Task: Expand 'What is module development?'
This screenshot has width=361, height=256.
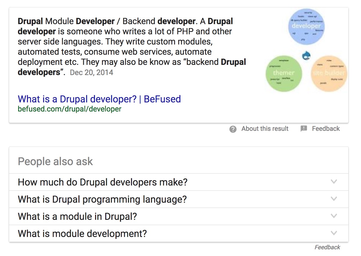Action: coord(179,233)
